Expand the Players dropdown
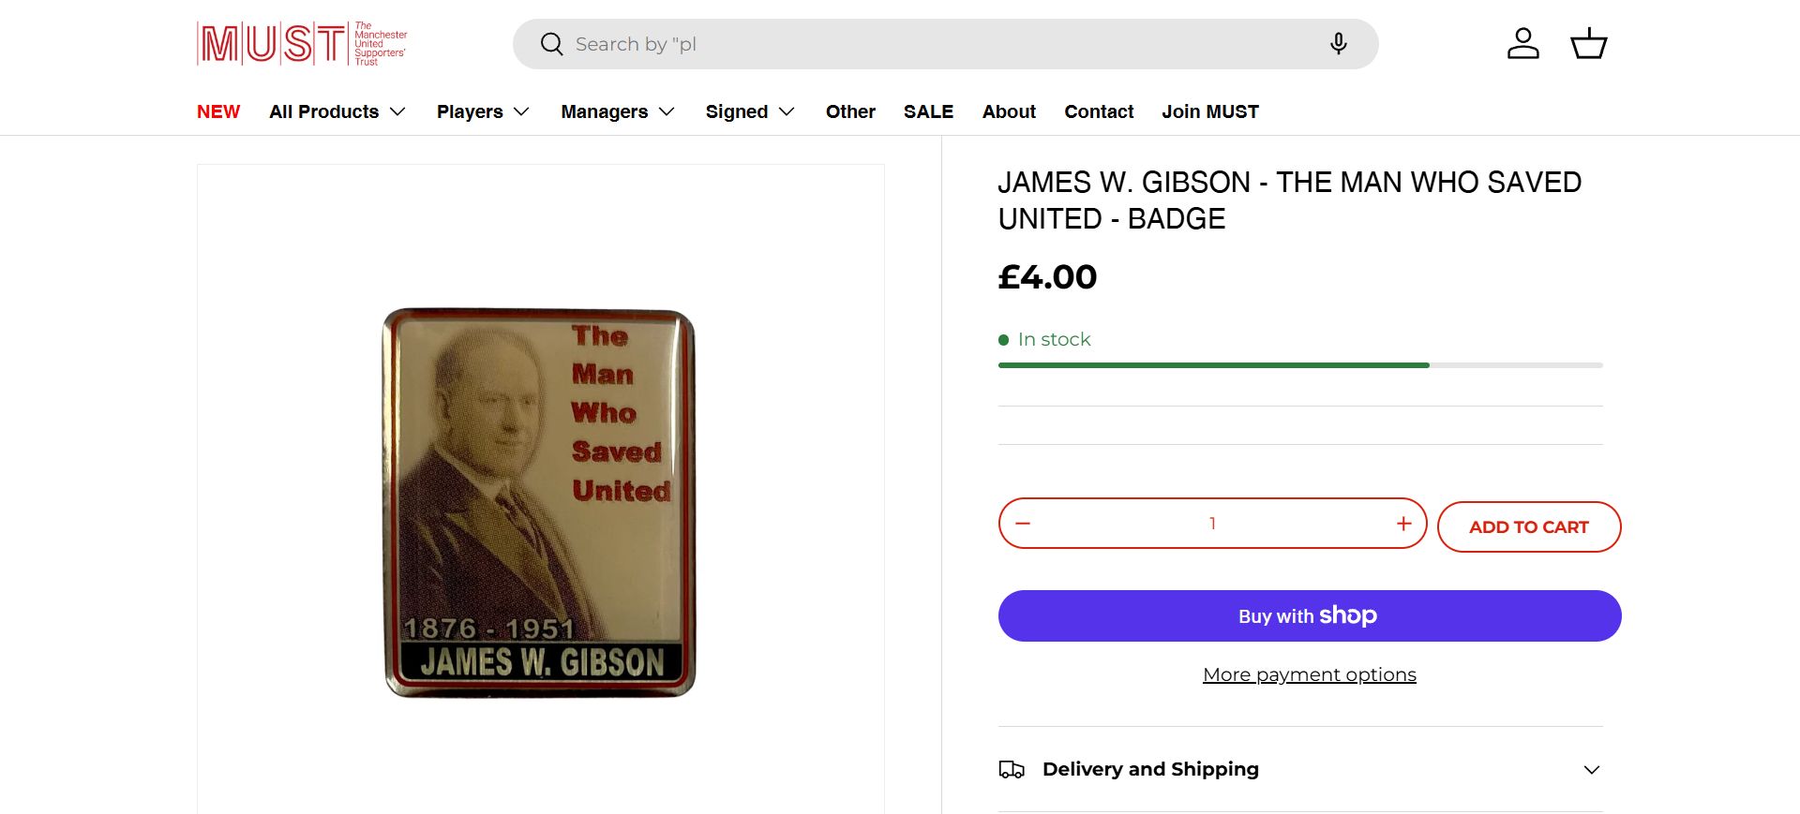 483,111
